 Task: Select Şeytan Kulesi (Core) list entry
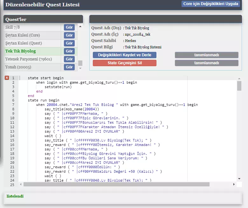point(32,35)
